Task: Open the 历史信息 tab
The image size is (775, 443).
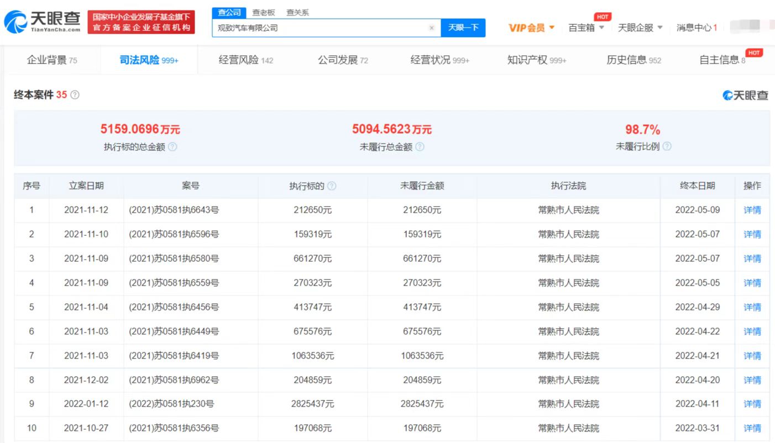Action: 634,60
